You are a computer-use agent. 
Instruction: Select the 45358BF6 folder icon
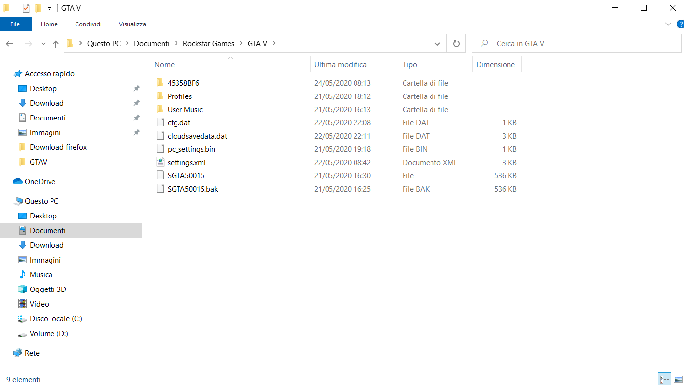[160, 83]
